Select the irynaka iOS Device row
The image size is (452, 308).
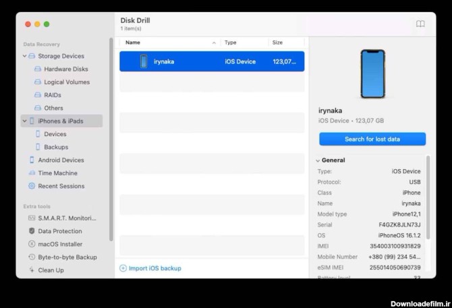(x=212, y=62)
